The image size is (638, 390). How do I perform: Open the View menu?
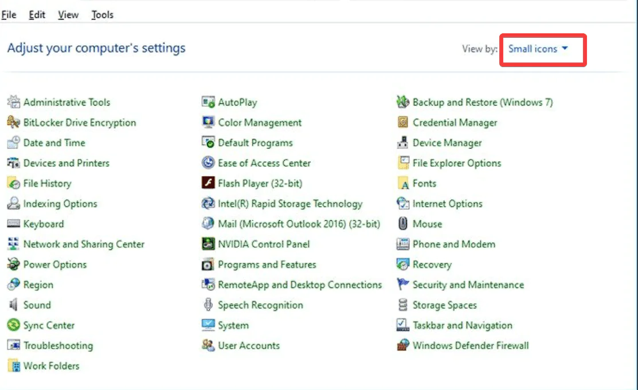(x=68, y=15)
